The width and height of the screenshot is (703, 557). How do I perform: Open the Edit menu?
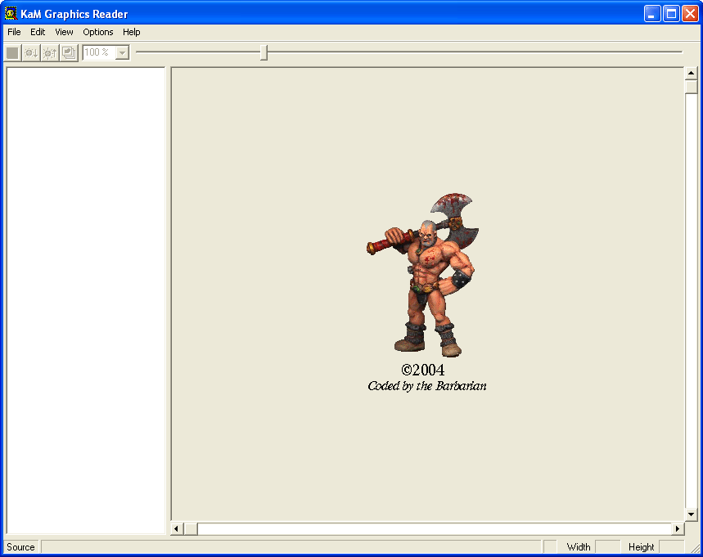tap(38, 32)
